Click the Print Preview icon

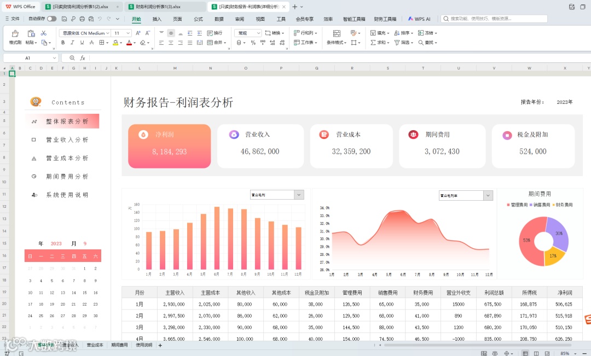point(91,19)
